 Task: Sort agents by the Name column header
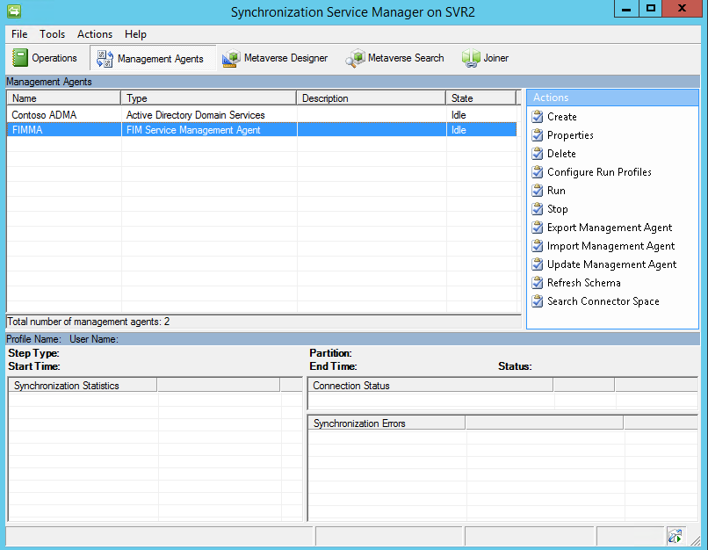(x=63, y=98)
